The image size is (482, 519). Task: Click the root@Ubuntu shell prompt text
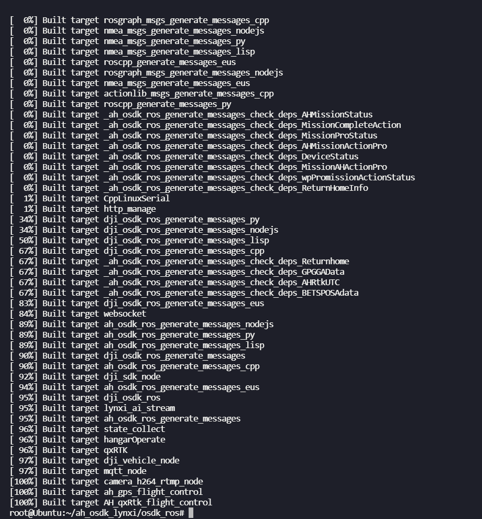(x=97, y=513)
